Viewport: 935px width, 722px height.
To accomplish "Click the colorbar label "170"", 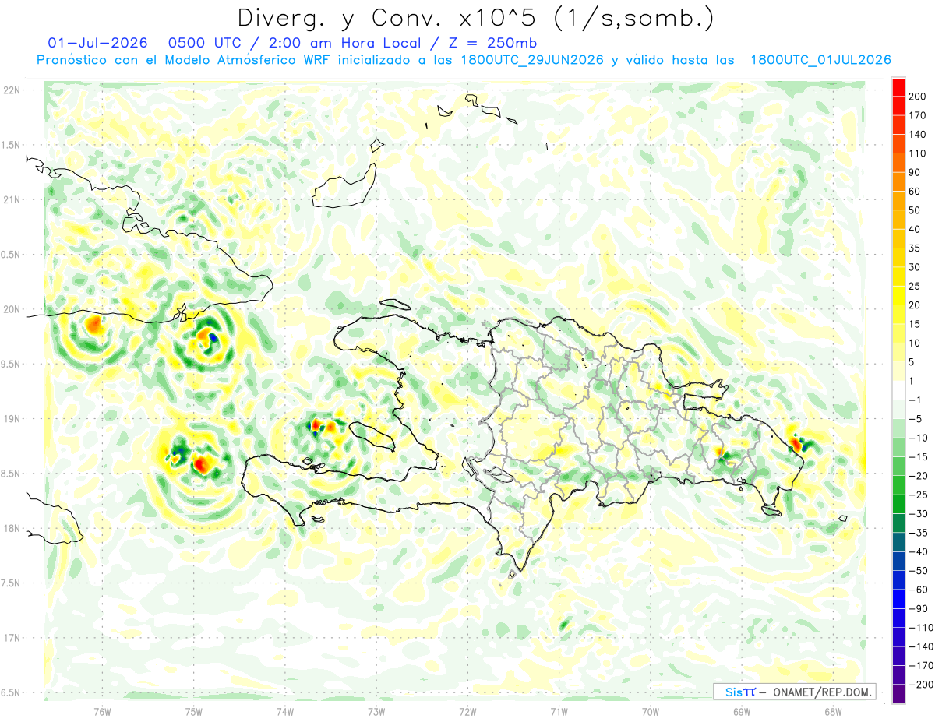I will click(x=916, y=115).
